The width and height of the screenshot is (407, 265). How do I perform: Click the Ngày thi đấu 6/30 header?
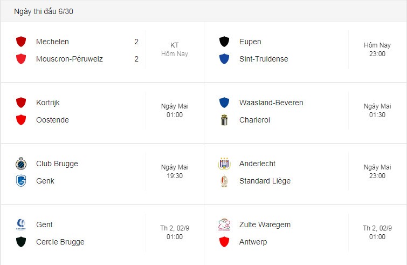click(x=44, y=11)
